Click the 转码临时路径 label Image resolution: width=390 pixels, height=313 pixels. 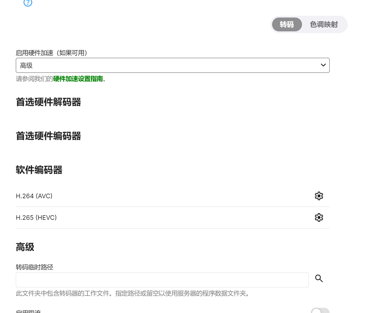click(35, 267)
